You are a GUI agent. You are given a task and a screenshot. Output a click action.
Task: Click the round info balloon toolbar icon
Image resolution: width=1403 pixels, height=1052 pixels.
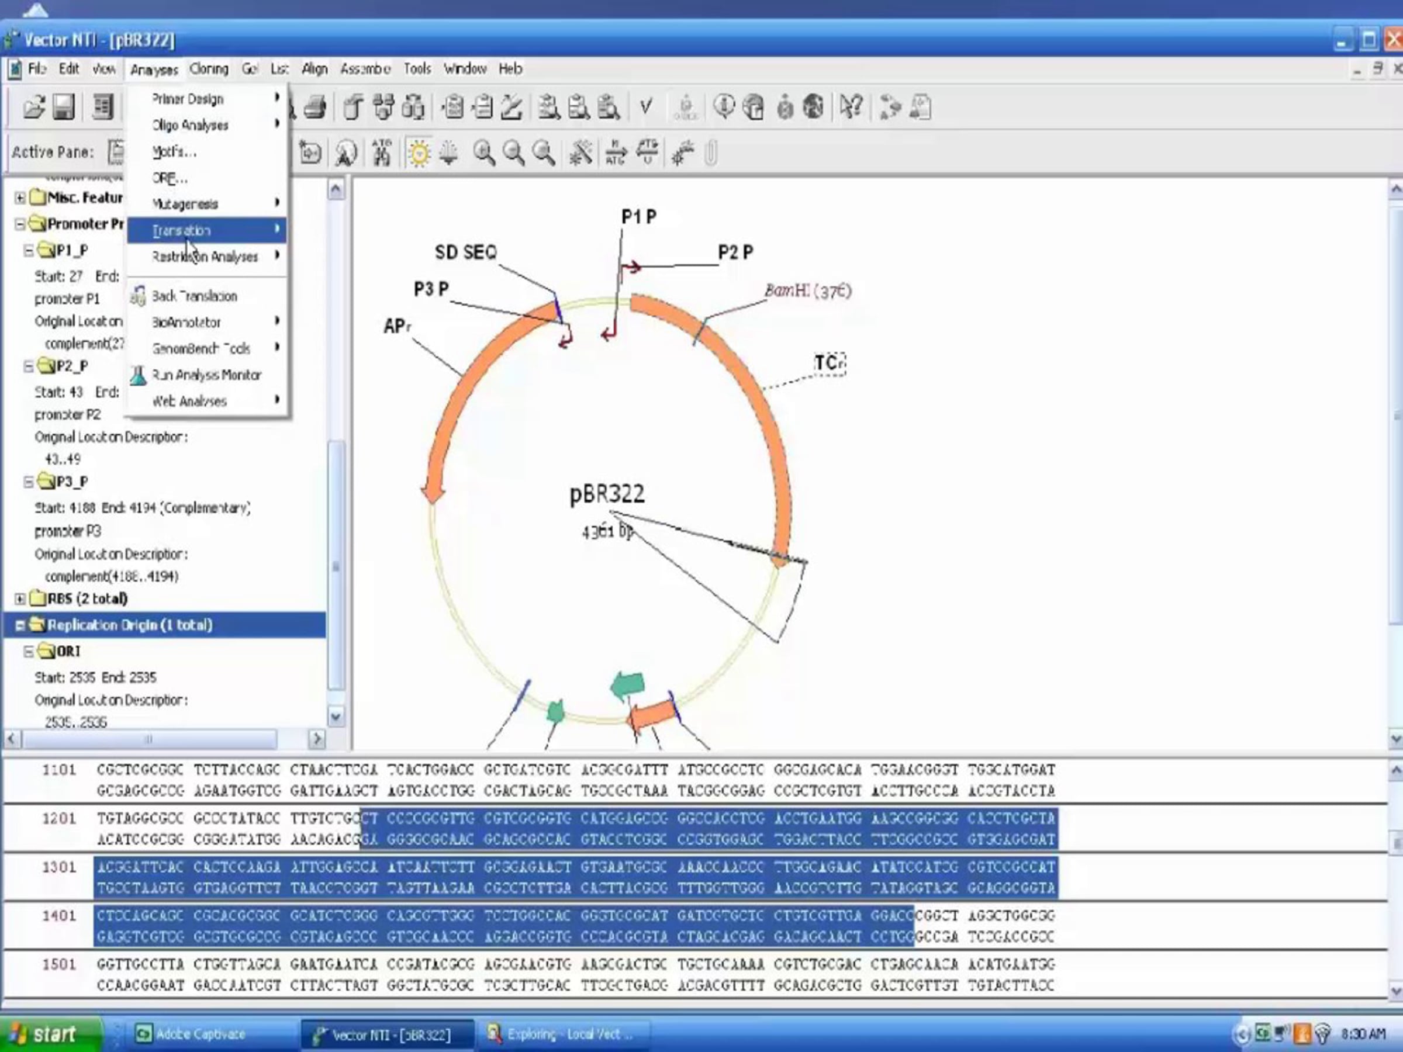[724, 106]
